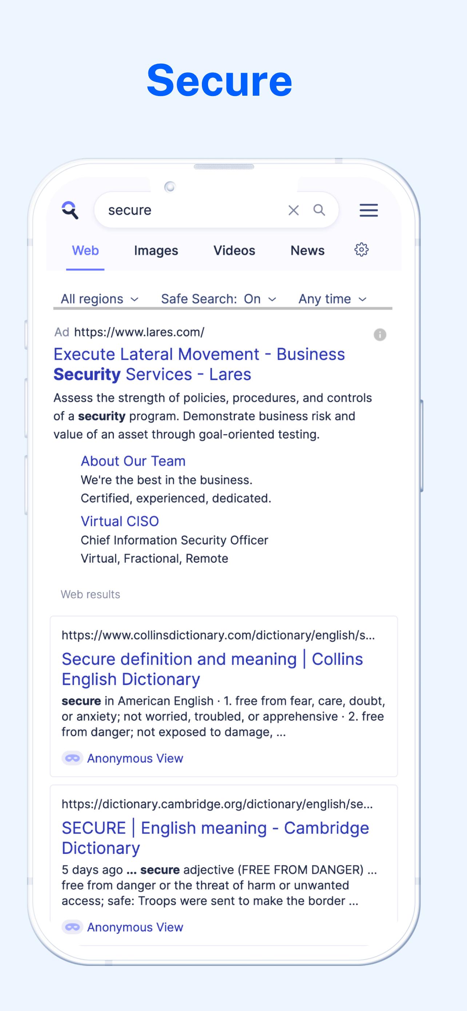Screen dimensions: 467x1011
Task: Click the ad info icon
Action: click(x=380, y=335)
